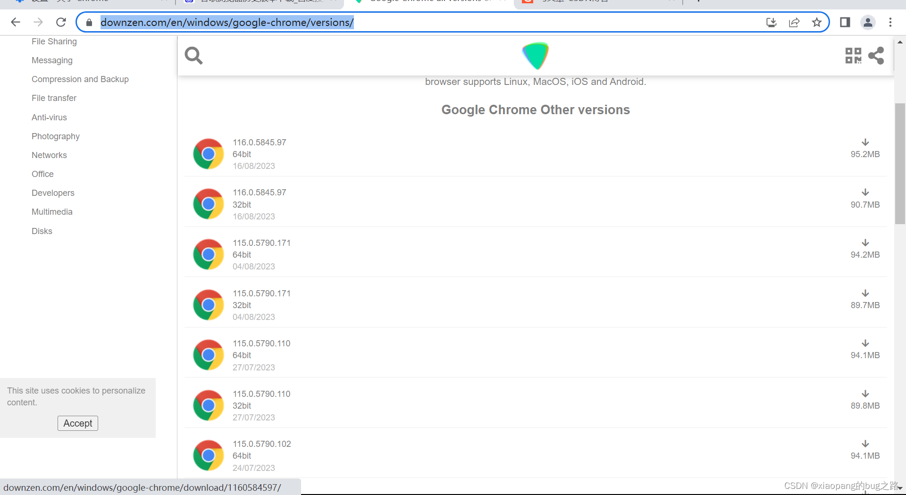The height and width of the screenshot is (495, 906).
Task: Open the Networks category
Action: 49,155
